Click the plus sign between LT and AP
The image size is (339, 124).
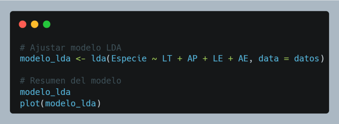click(179, 59)
